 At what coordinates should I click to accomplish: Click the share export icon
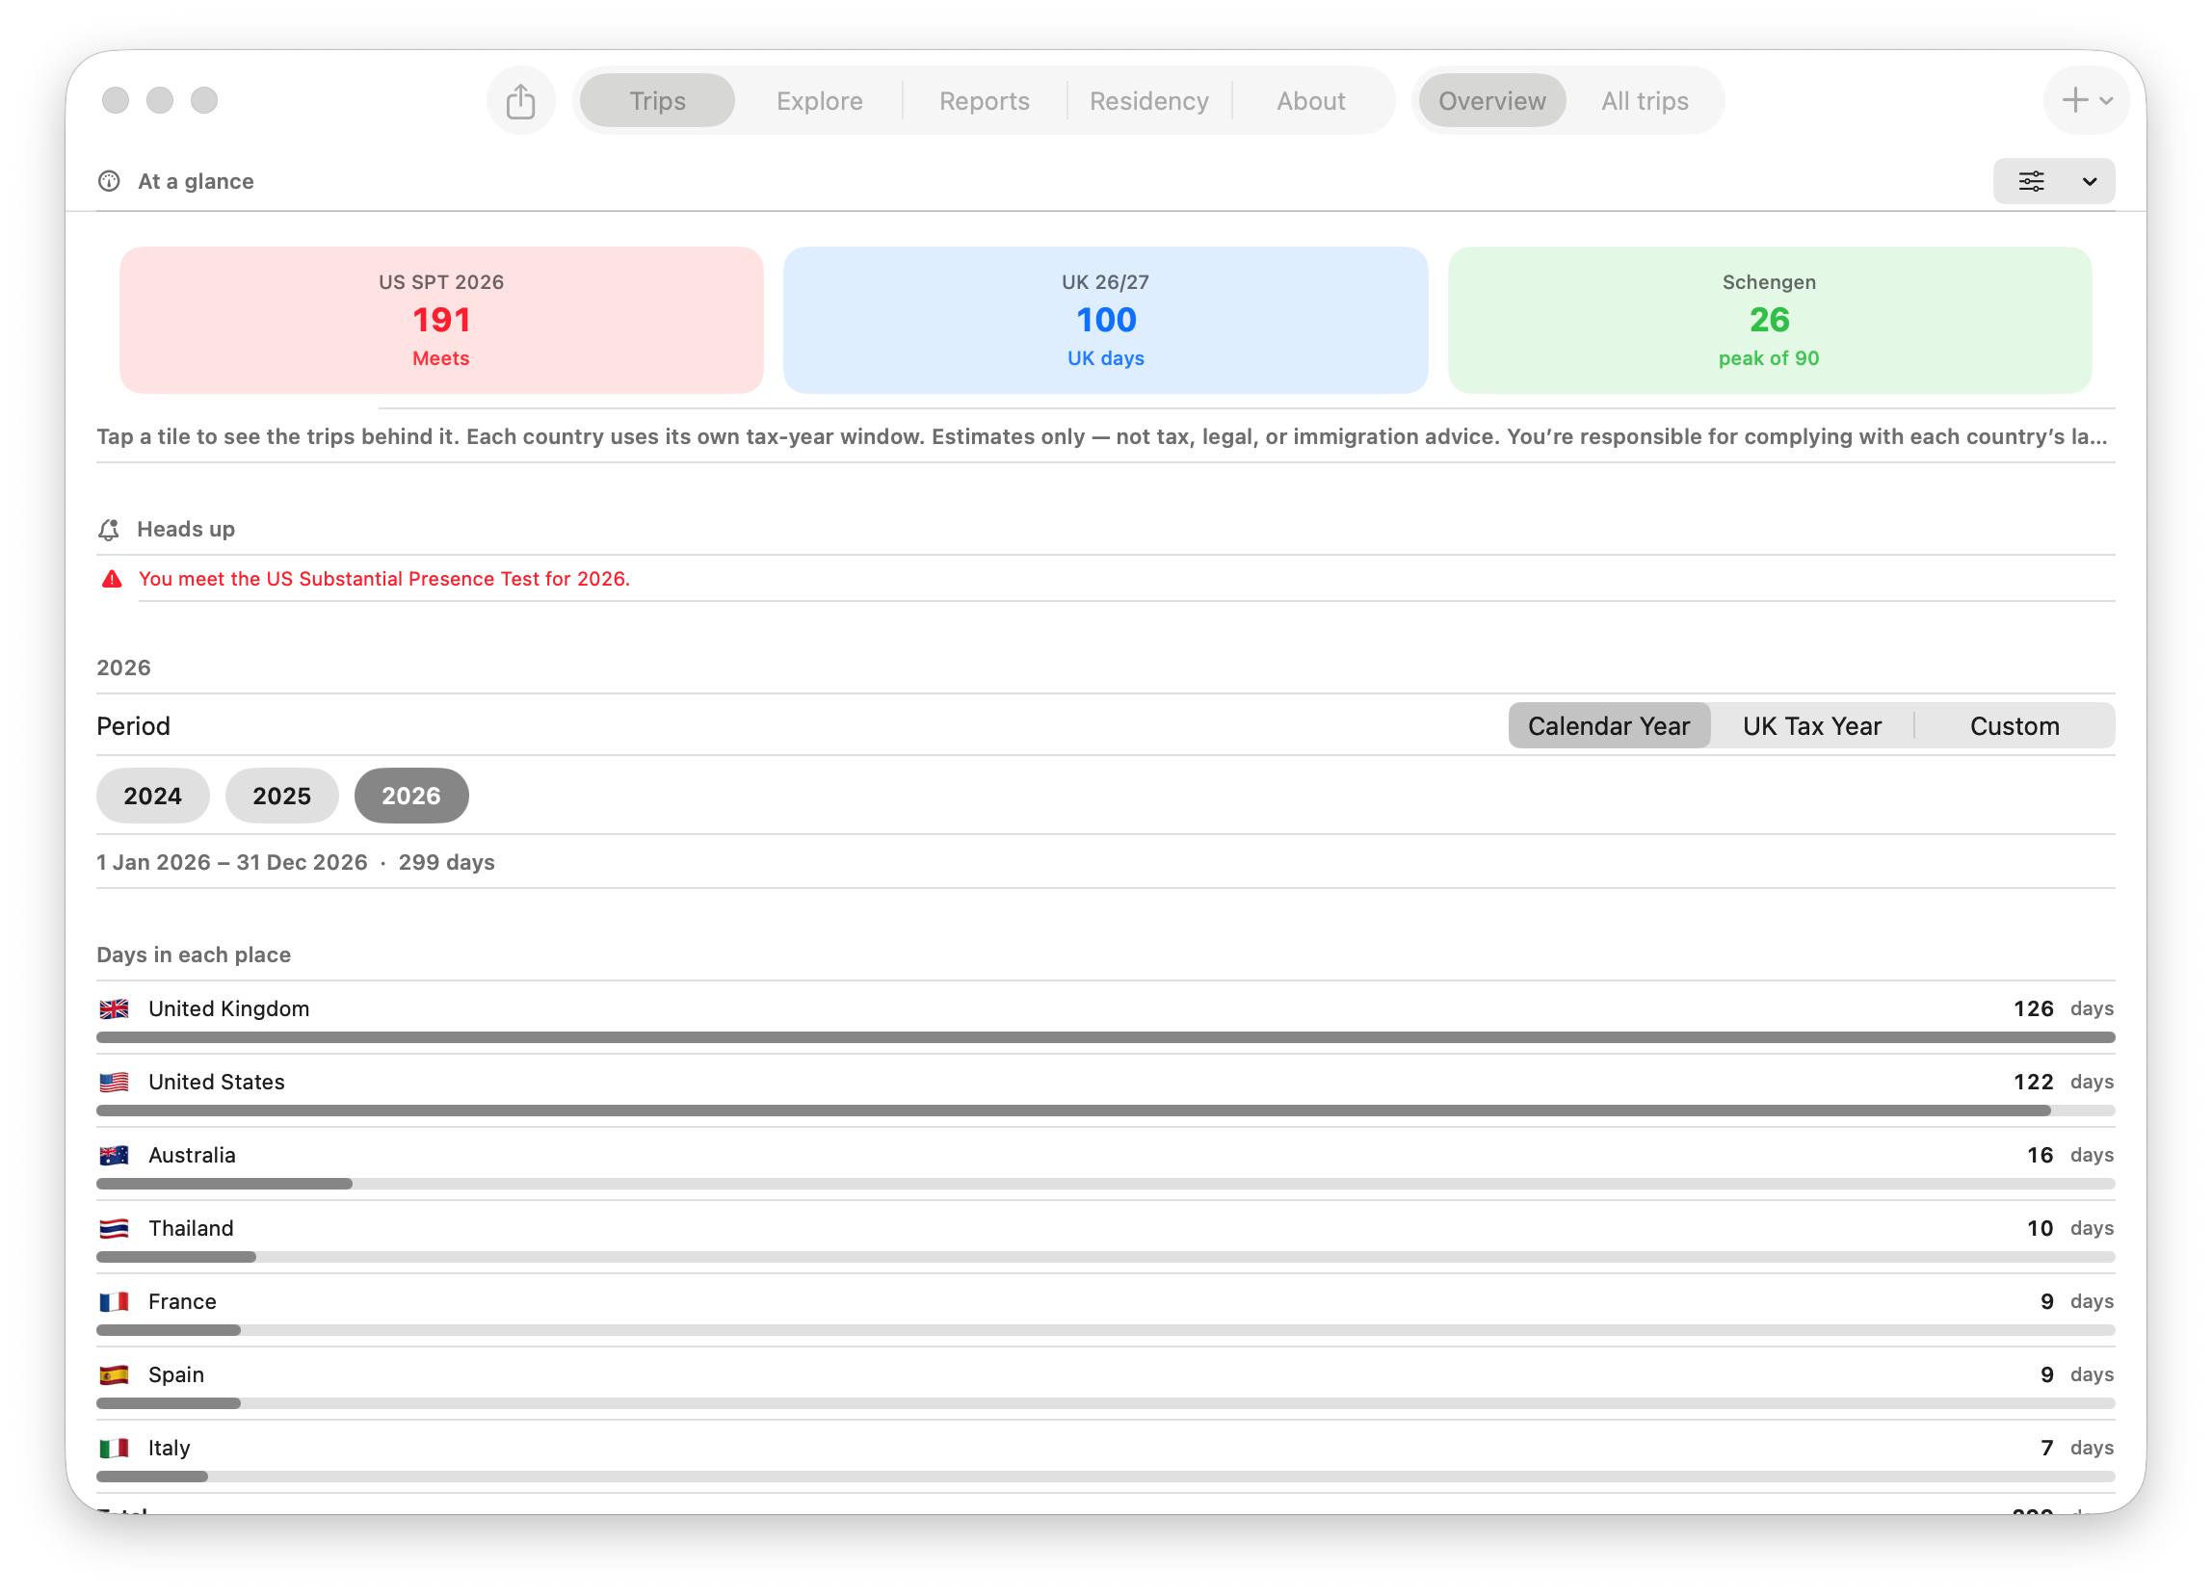coord(521,100)
